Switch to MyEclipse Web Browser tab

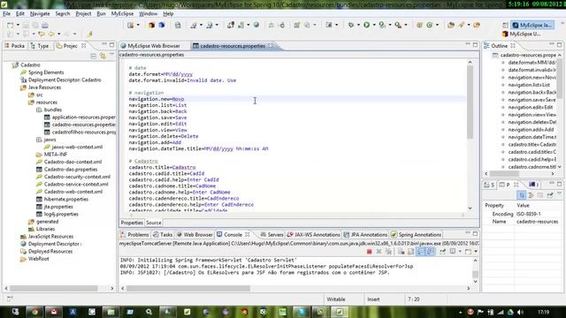tap(150, 46)
